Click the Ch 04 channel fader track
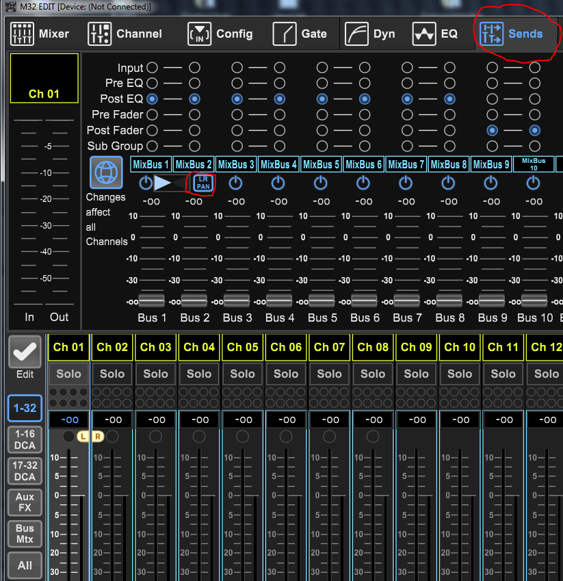Screen dimensions: 563x581 199,515
